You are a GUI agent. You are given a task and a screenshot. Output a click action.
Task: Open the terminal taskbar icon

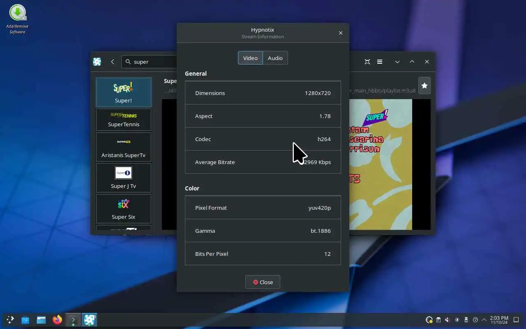(x=73, y=320)
